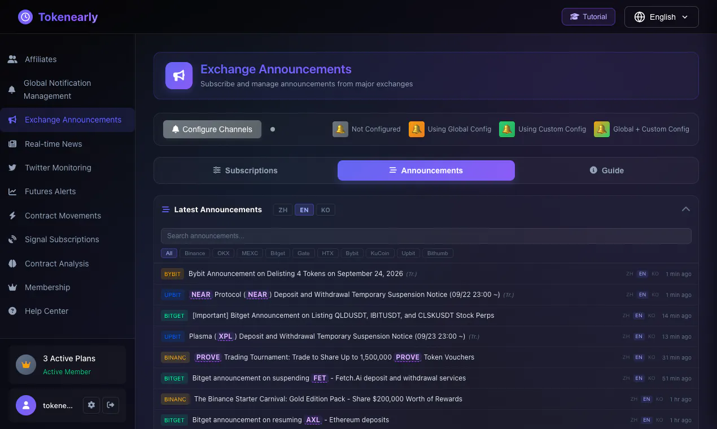The width and height of the screenshot is (717, 429).
Task: Toggle the EN language filter in header
Action: pos(304,210)
